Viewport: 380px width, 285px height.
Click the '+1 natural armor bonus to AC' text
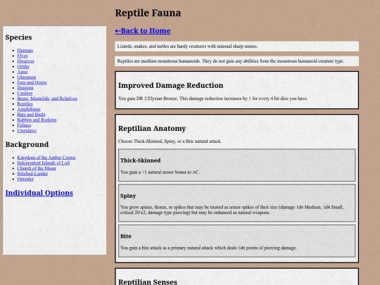(x=160, y=172)
